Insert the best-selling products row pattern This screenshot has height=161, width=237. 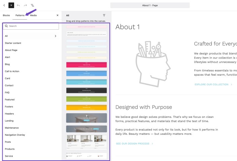tap(87, 156)
